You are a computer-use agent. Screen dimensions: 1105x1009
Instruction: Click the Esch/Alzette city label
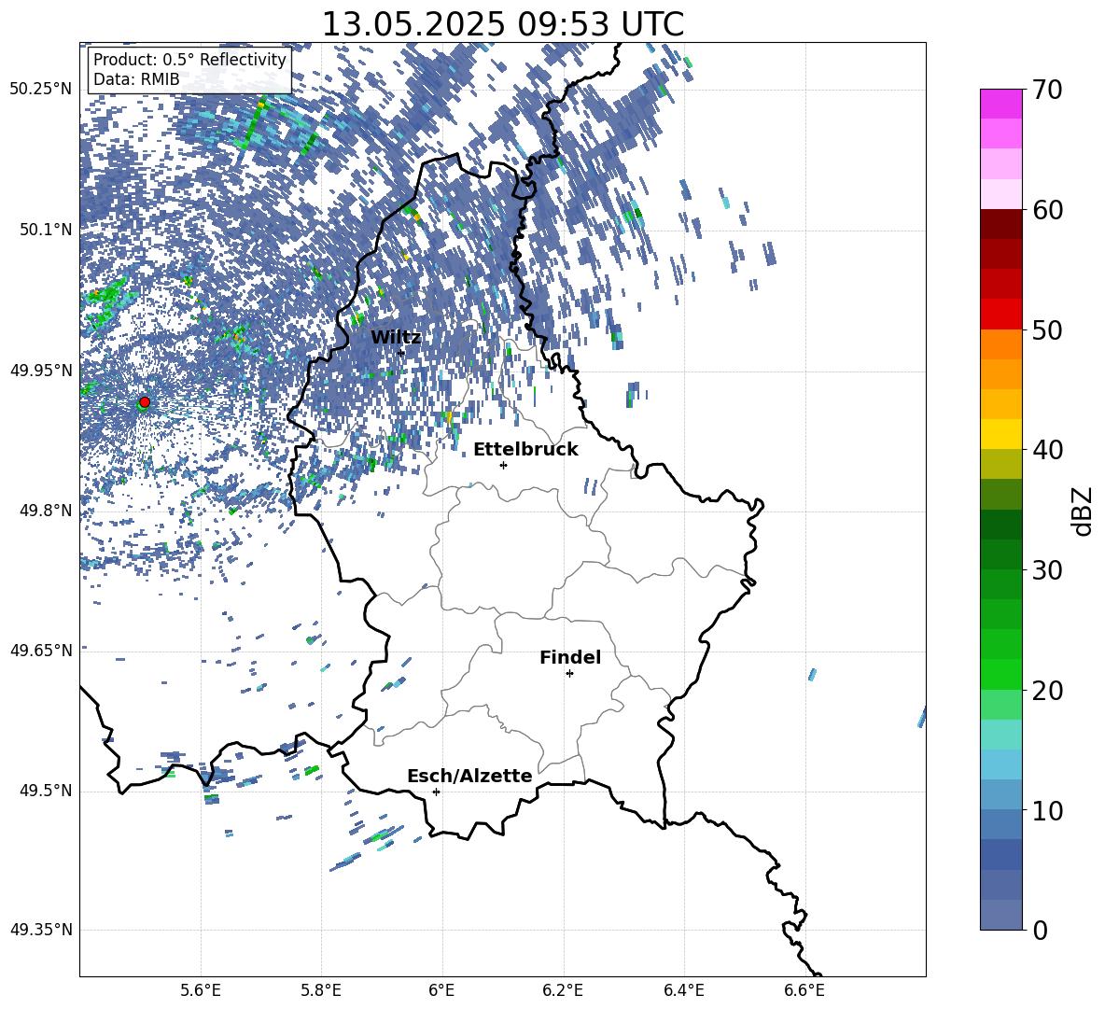[470, 777]
